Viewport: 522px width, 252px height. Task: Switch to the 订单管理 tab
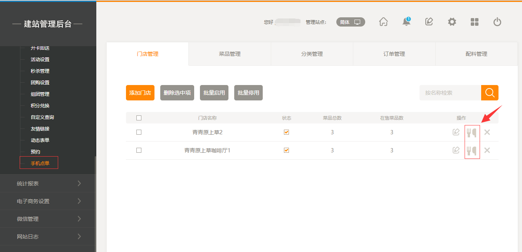394,54
